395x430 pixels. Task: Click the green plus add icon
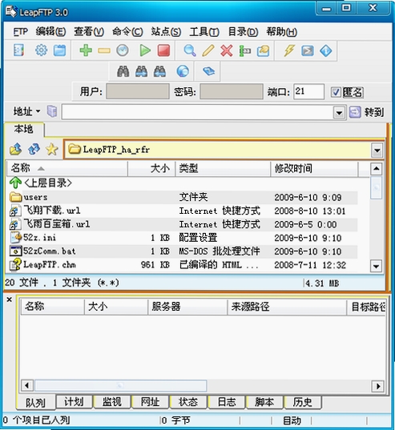[x=86, y=50]
